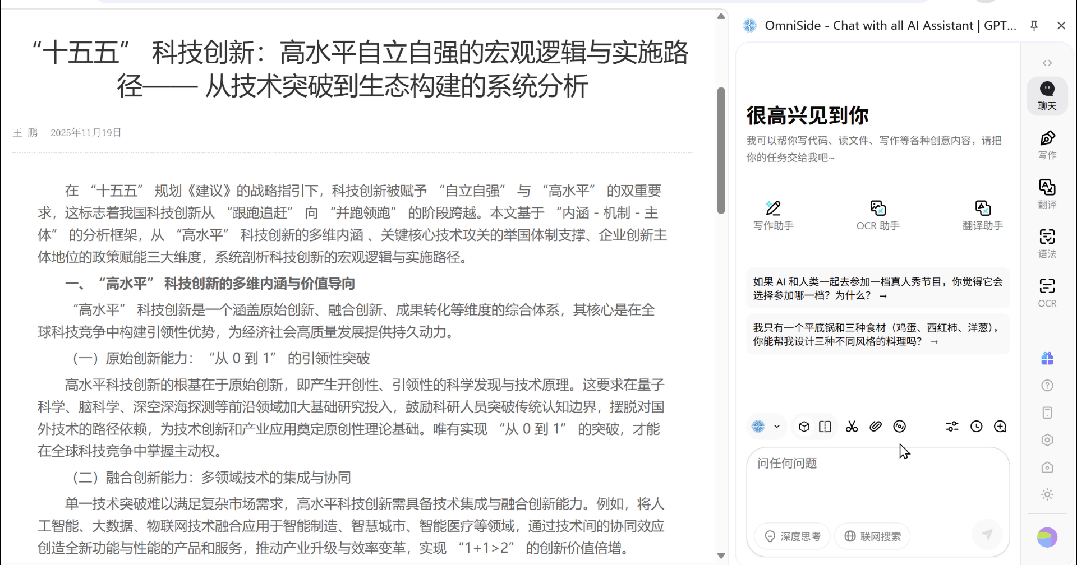Collapse the sidebar with the arrows icon
The width and height of the screenshot is (1077, 565).
coord(1047,63)
